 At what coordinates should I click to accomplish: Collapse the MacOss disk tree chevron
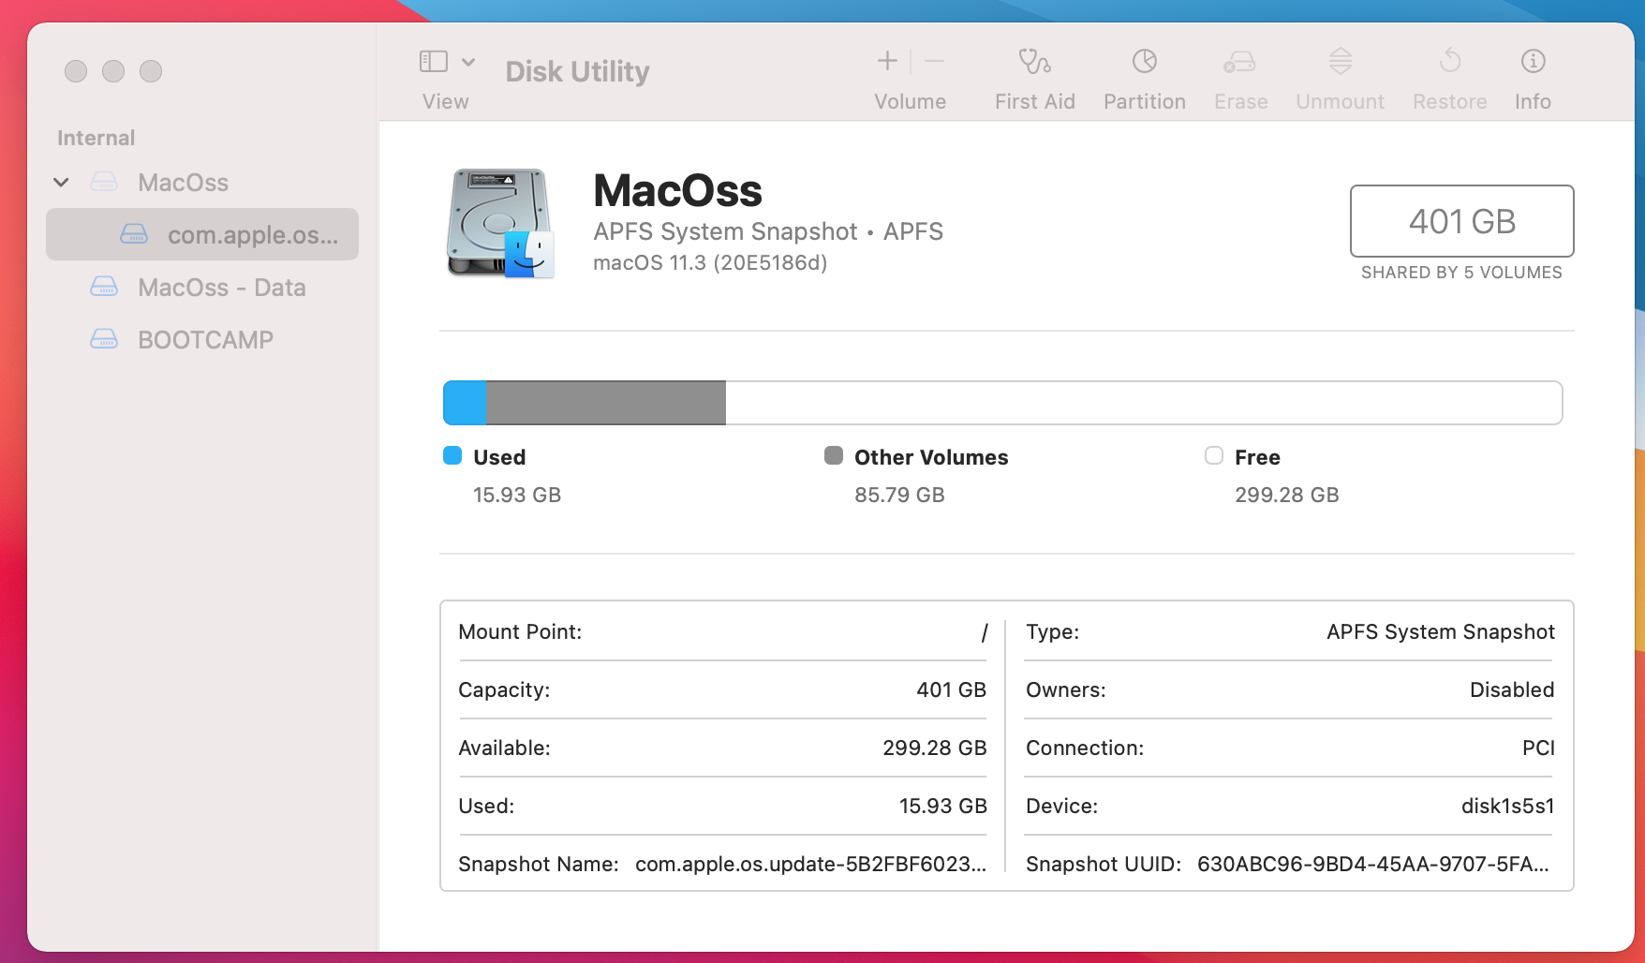61,182
